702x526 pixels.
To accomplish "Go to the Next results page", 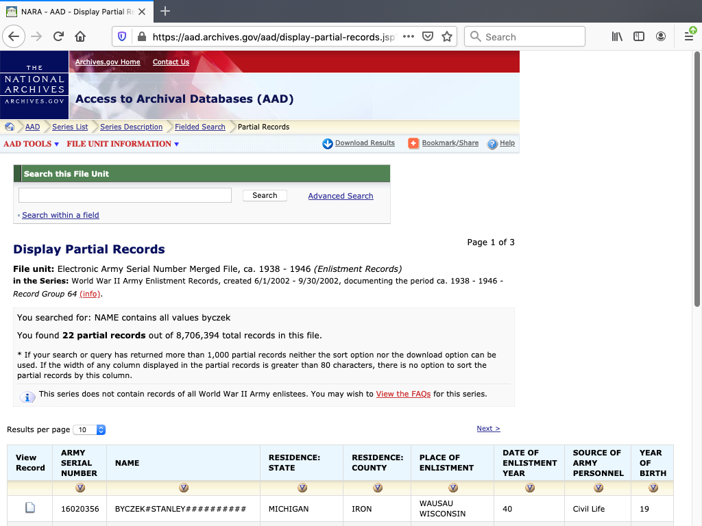I will (488, 429).
